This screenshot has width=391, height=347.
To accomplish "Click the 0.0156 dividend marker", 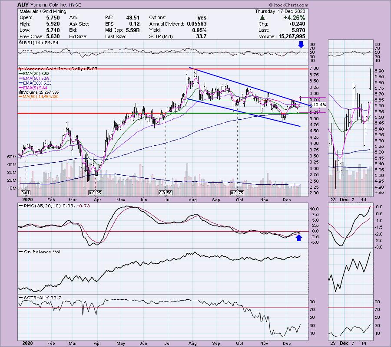I will point(166,193).
